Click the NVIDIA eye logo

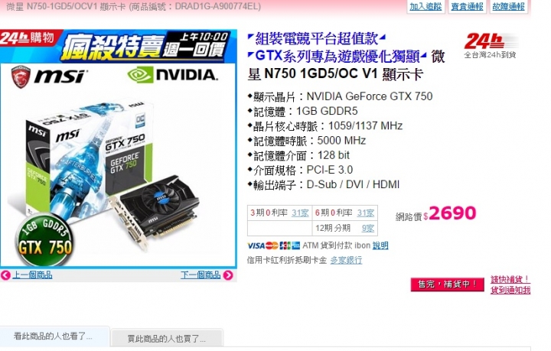[140, 75]
